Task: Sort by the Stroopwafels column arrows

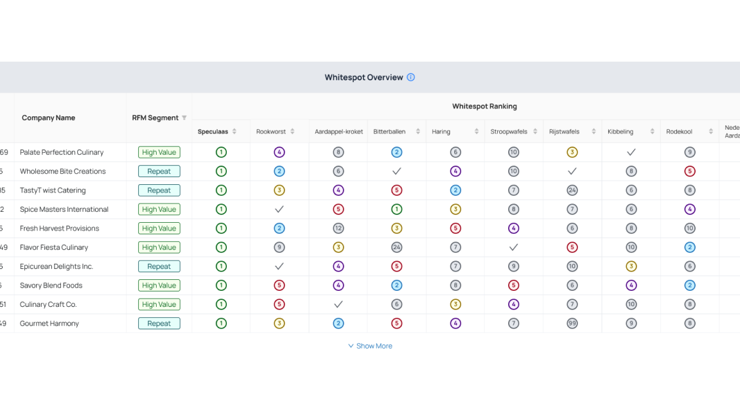Action: click(534, 132)
